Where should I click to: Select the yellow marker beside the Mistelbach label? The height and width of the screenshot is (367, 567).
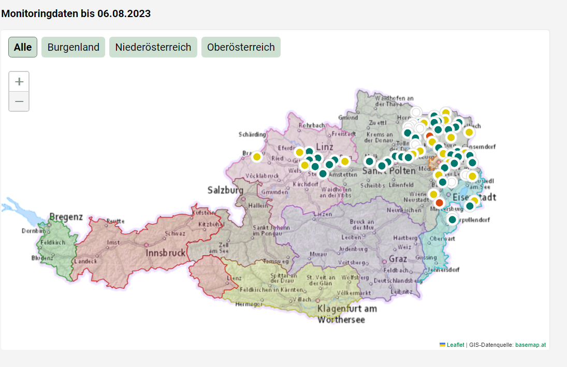click(x=469, y=132)
